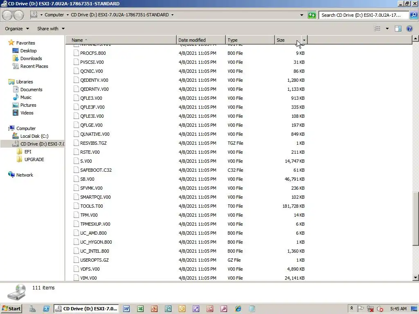
Task: Click the scrollbar up arrow
Action: tap(415, 39)
